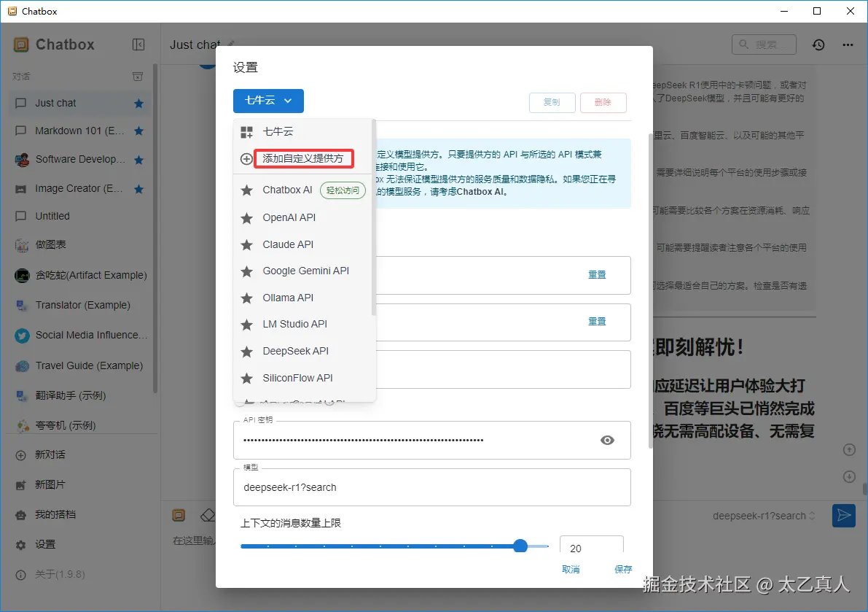Click the settings dialog vertical scrollbar
The width and height of the screenshot is (868, 612).
650,291
